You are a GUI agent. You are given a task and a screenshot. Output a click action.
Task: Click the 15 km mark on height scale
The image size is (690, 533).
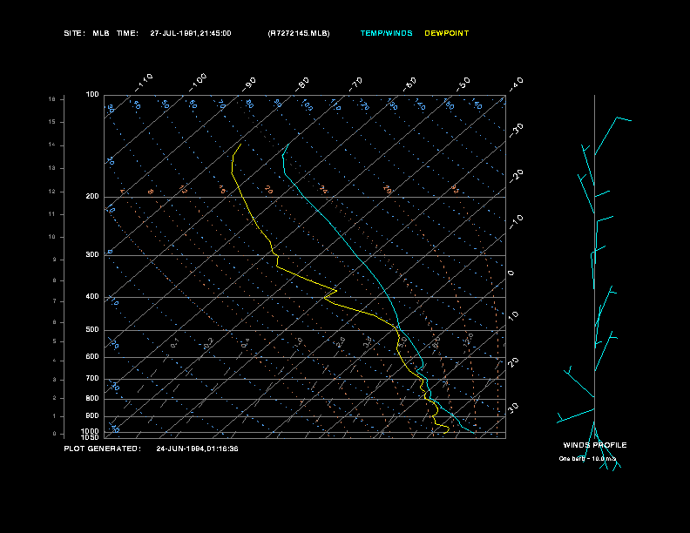(x=52, y=122)
